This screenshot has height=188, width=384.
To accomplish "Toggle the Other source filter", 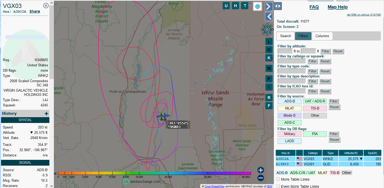I will click(x=315, y=116).
